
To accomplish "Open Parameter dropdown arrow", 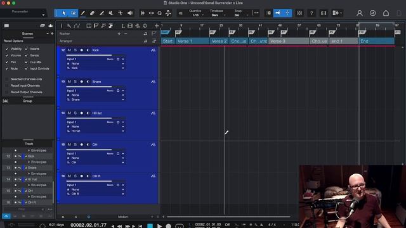I will pyautogui.click(x=43, y=15).
